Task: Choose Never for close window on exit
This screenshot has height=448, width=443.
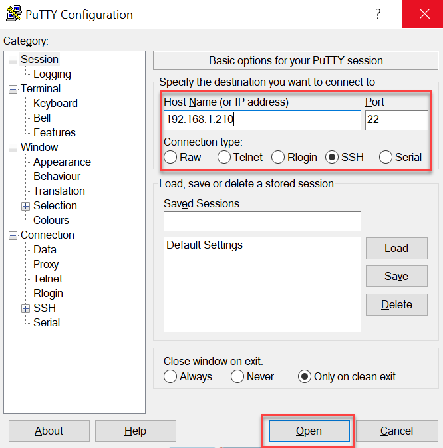Action: [237, 376]
